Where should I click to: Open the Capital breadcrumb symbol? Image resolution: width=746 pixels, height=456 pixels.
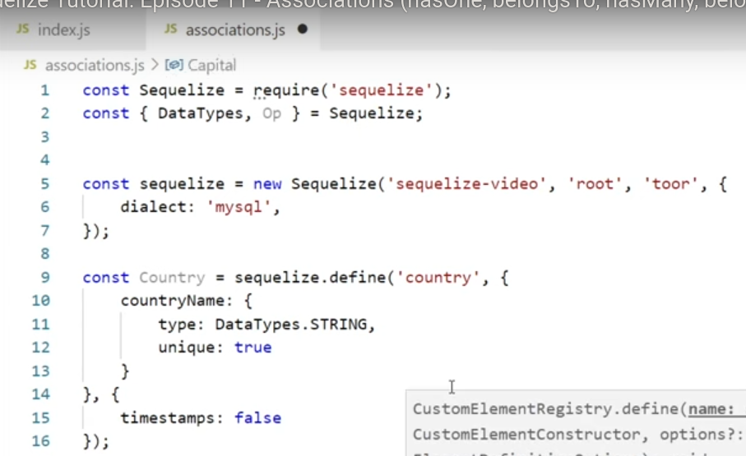[211, 65]
